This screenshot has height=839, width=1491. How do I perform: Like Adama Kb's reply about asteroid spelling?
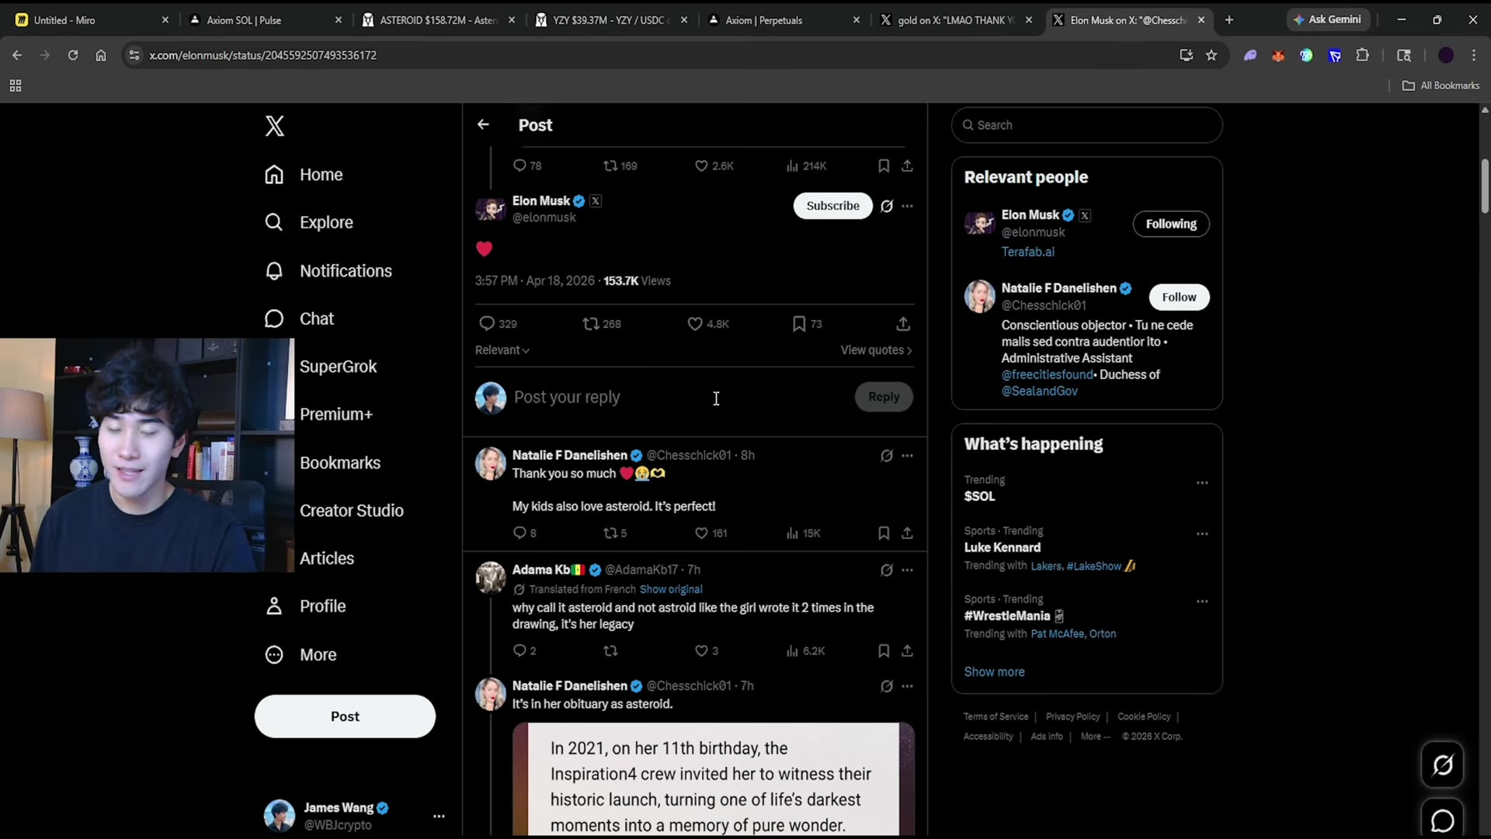click(701, 651)
